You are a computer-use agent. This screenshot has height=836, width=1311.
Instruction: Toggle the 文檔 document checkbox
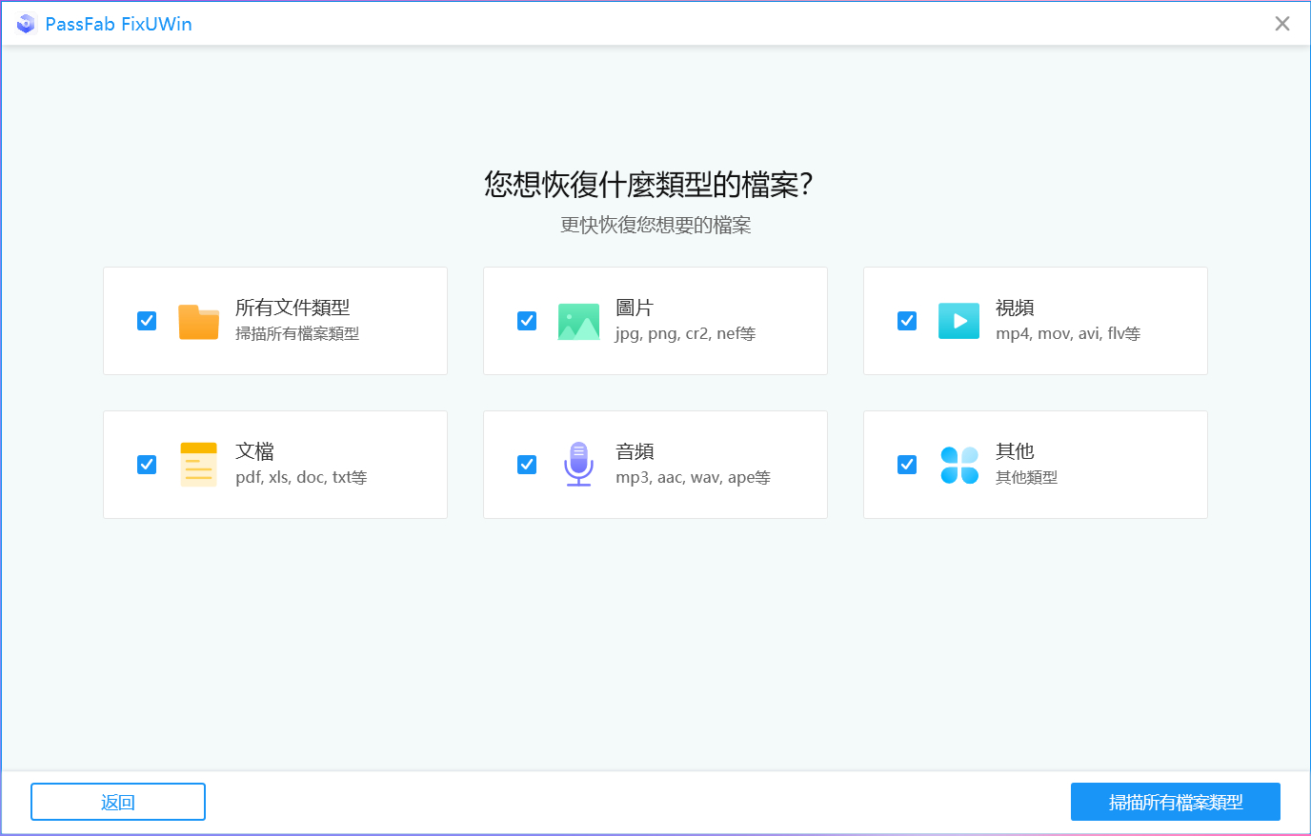click(146, 464)
